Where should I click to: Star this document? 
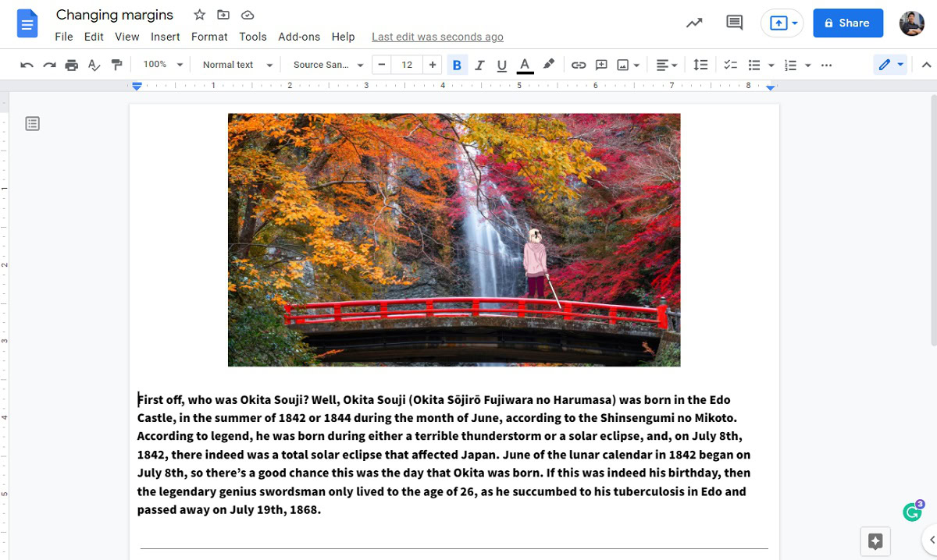click(x=199, y=15)
